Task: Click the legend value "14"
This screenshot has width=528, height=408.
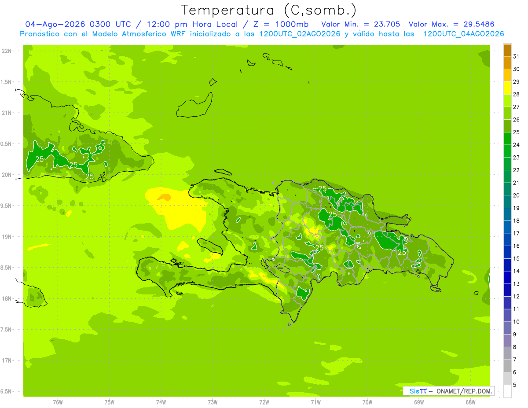Action: click(516, 271)
